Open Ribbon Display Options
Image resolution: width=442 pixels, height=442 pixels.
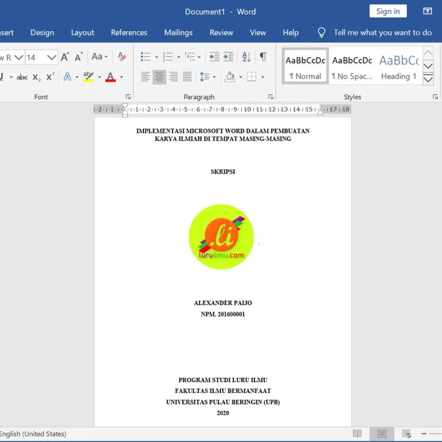point(428,11)
